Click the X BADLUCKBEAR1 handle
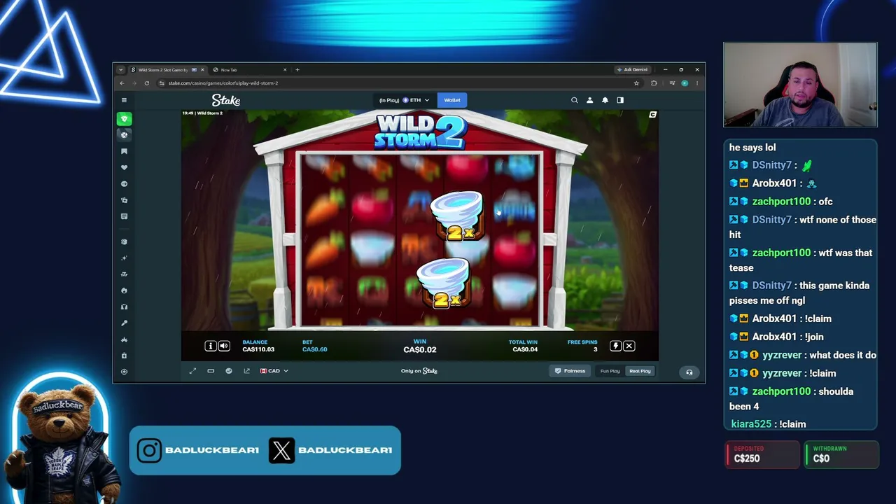 [x=331, y=451]
